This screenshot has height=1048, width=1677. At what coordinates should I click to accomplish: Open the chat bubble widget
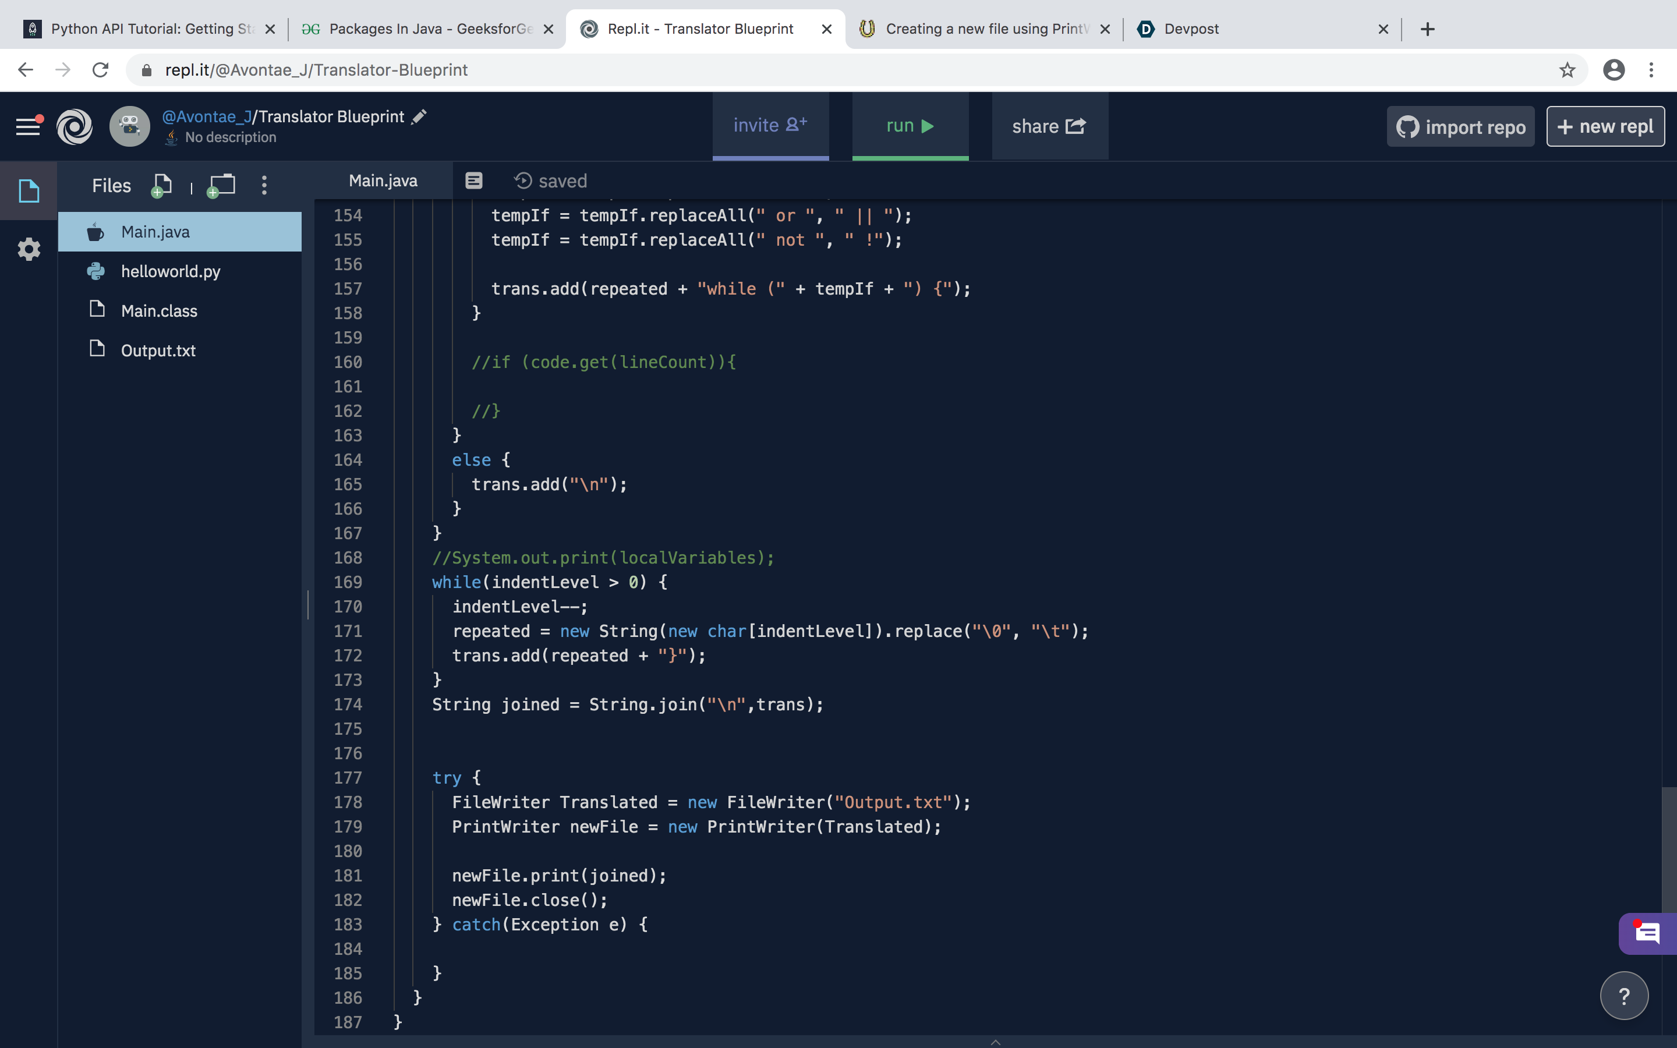click(1647, 934)
